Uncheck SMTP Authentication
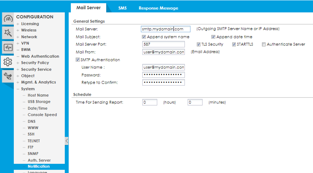The image size is (313, 173). (77, 60)
